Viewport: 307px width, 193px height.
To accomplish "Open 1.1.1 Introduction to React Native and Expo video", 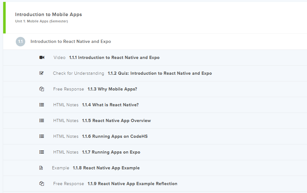I will [114, 57].
